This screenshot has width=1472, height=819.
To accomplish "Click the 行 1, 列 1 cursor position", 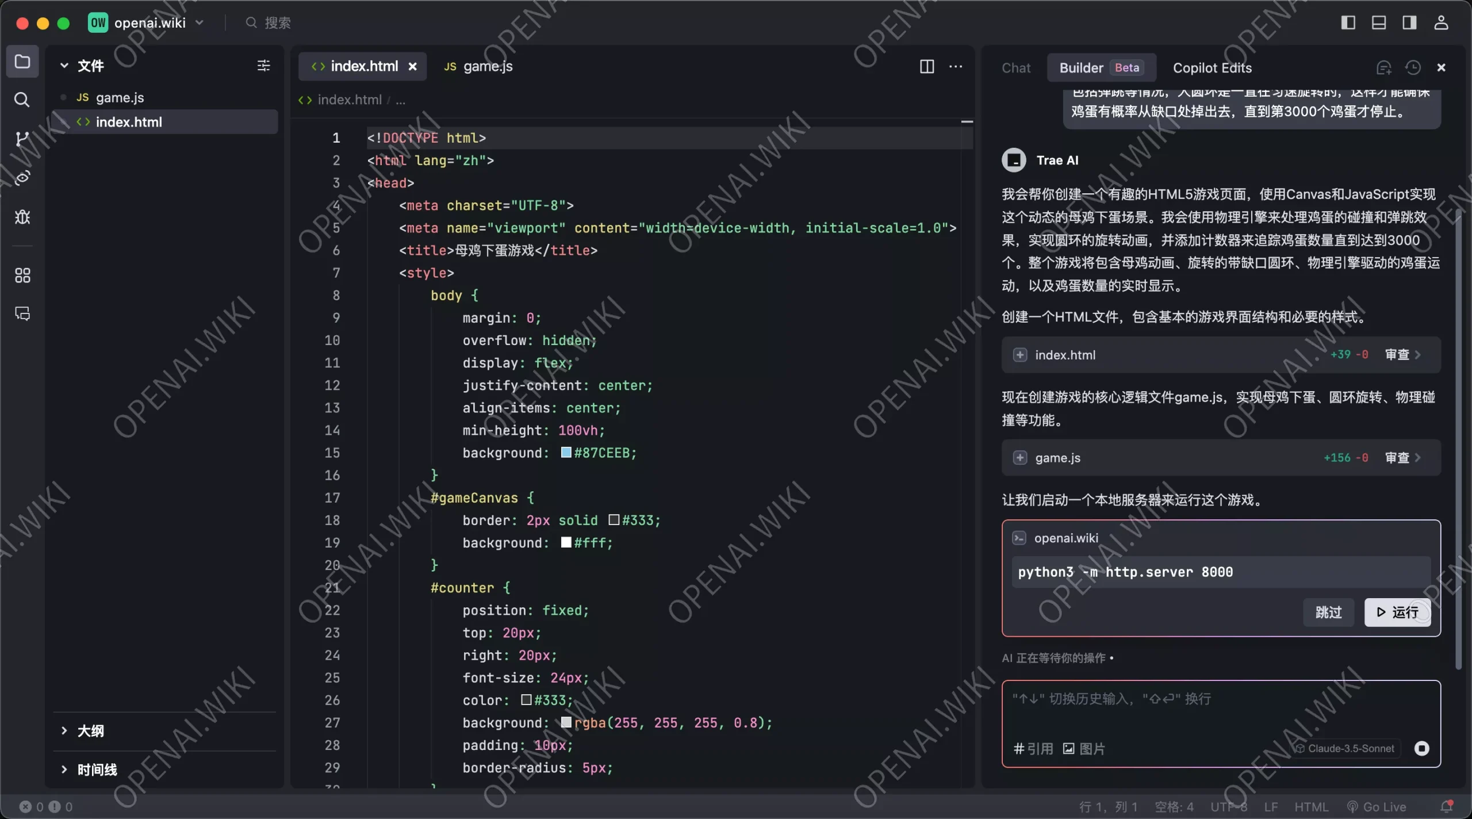I will click(1108, 807).
